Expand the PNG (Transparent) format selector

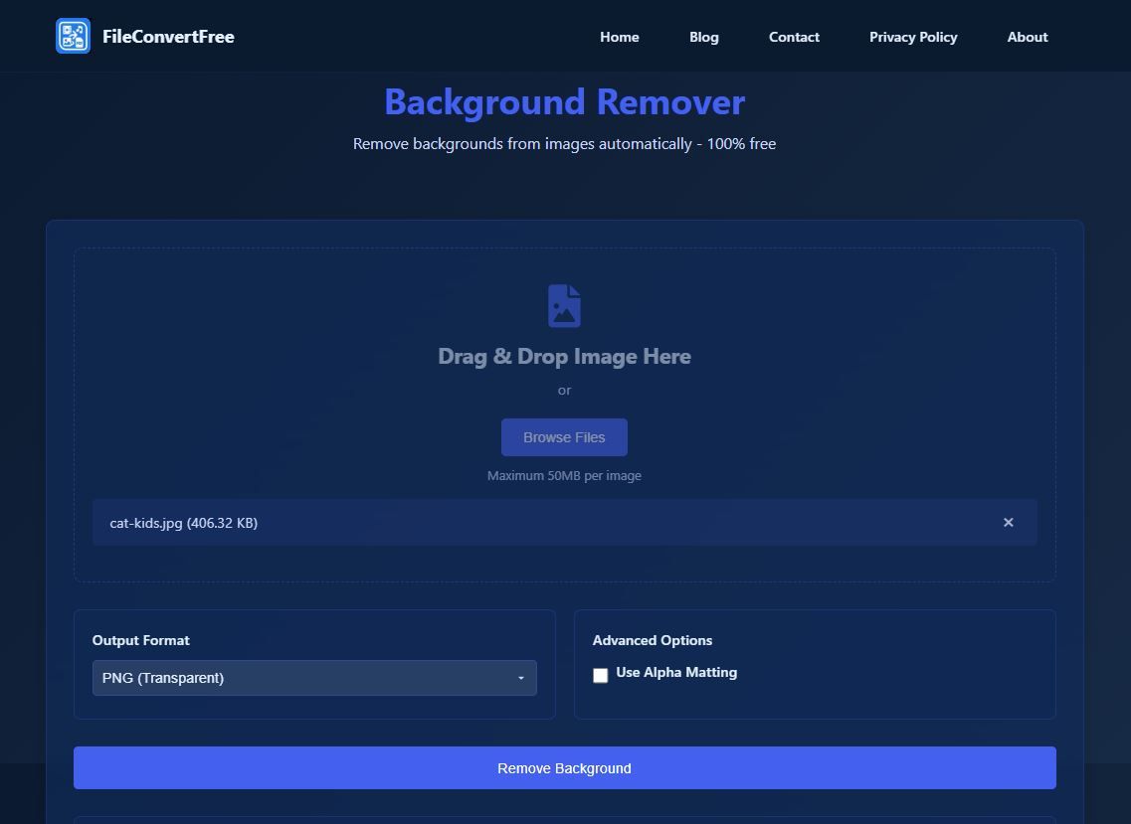(314, 677)
